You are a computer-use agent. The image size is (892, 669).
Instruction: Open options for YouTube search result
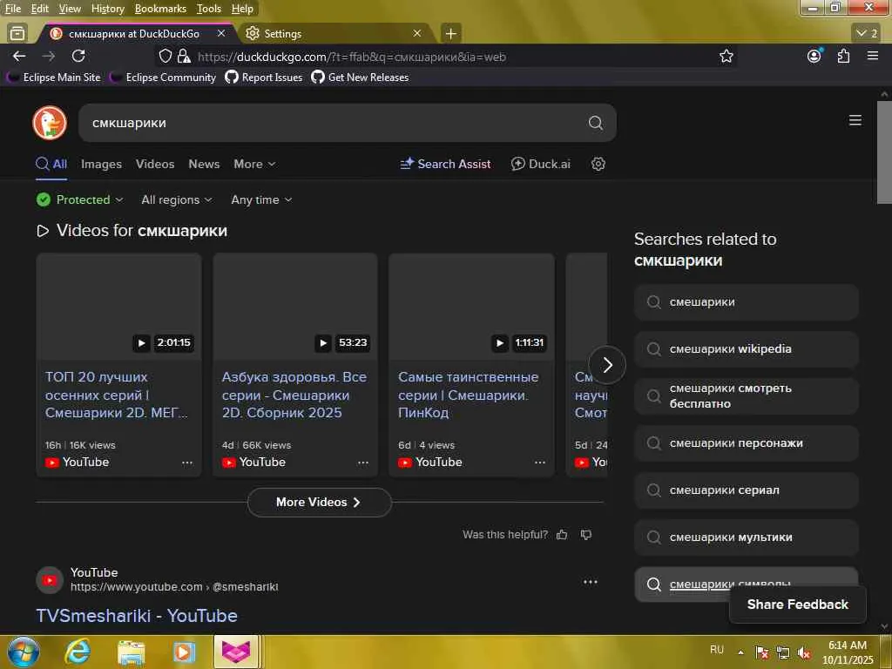point(591,581)
